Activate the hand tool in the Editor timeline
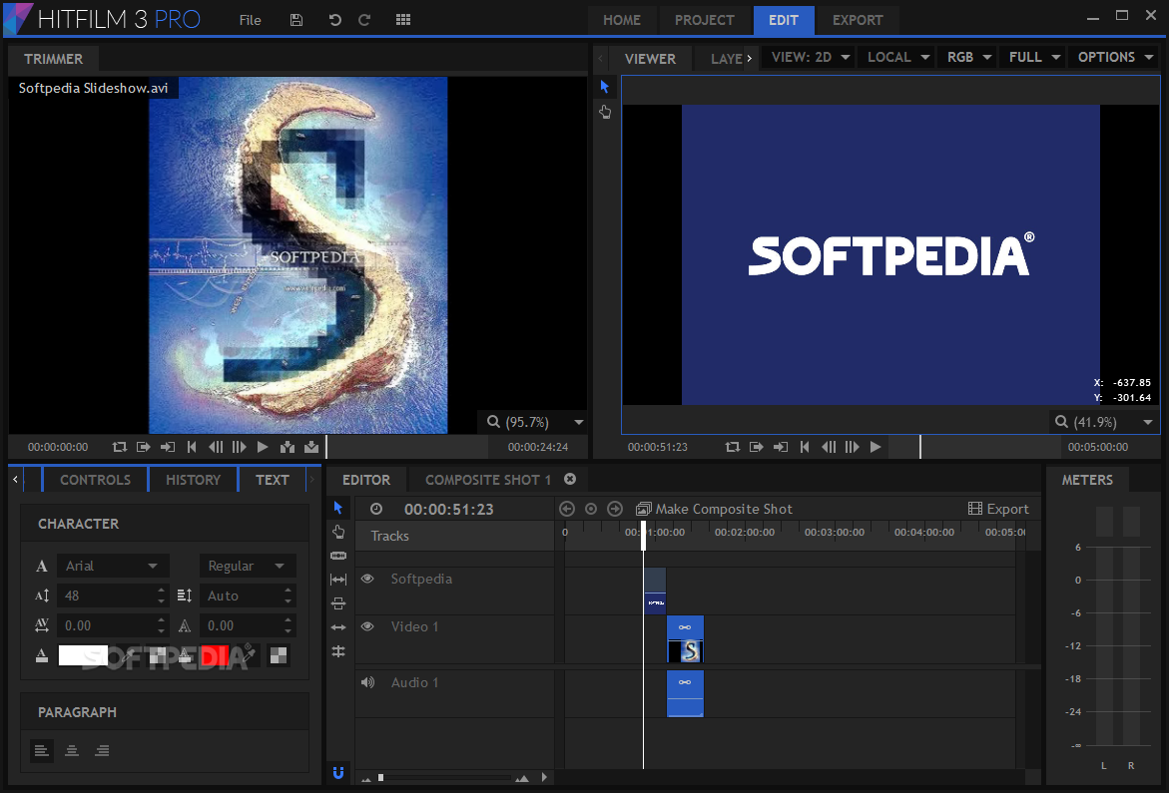The height and width of the screenshot is (793, 1169). (338, 532)
